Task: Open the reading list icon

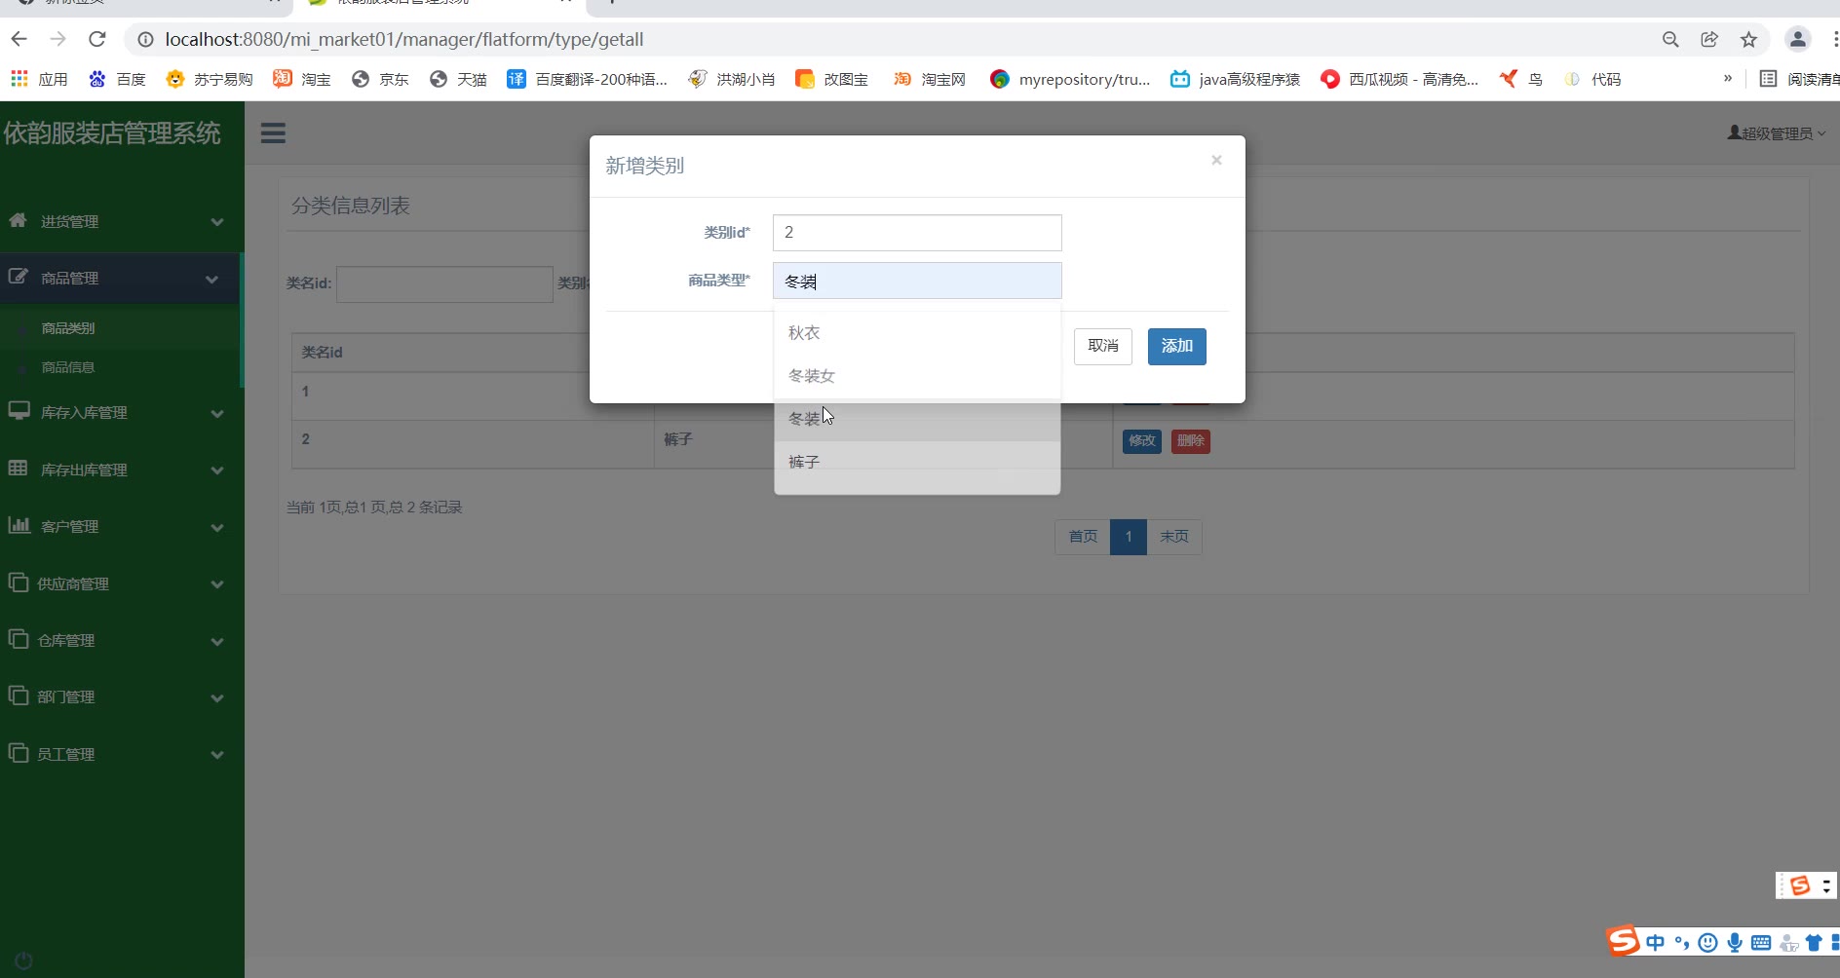Action: (1768, 79)
